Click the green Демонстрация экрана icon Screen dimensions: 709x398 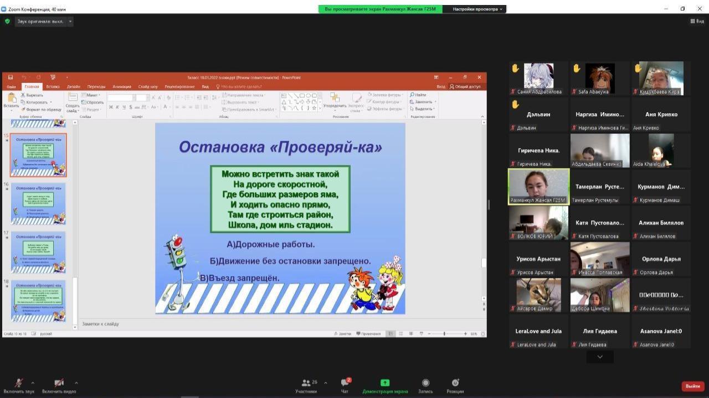384,383
